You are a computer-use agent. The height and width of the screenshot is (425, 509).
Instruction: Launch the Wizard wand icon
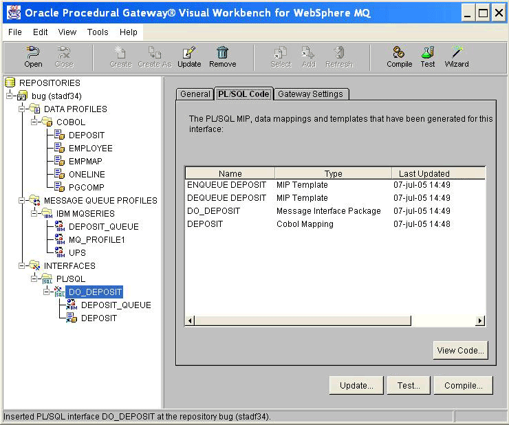(456, 53)
